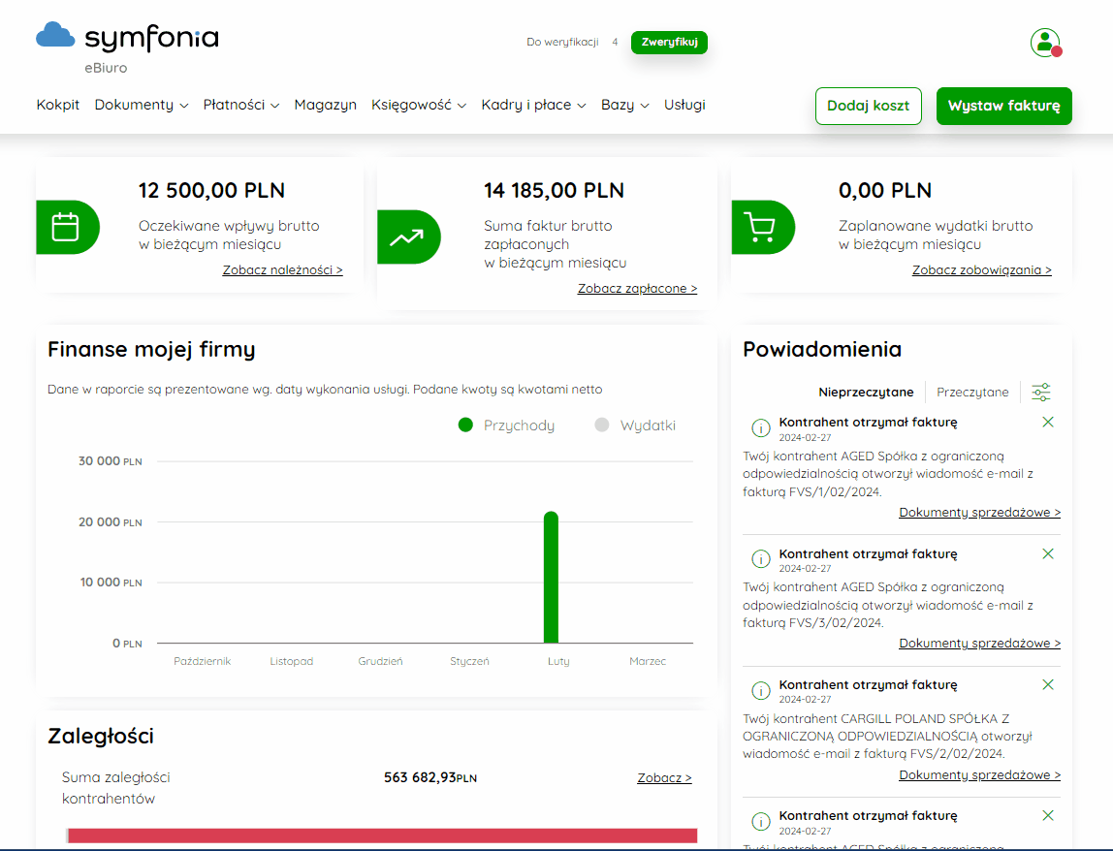Viewport: 1113px width, 851px height.
Task: Open the Zobacz należności link
Action: (282, 270)
